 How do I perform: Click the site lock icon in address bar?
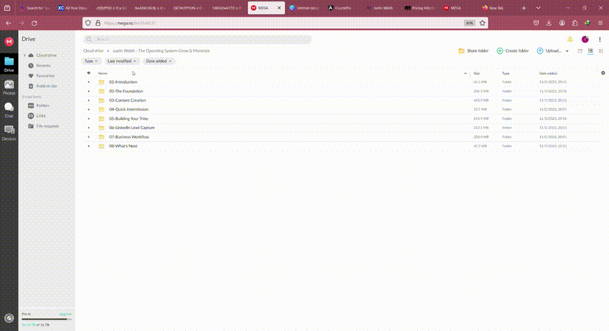click(x=98, y=23)
